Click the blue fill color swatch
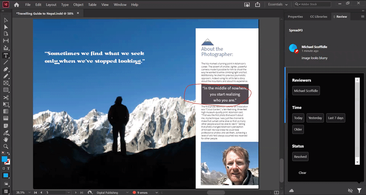Viewport: 366px width, 195px height. pos(4,159)
